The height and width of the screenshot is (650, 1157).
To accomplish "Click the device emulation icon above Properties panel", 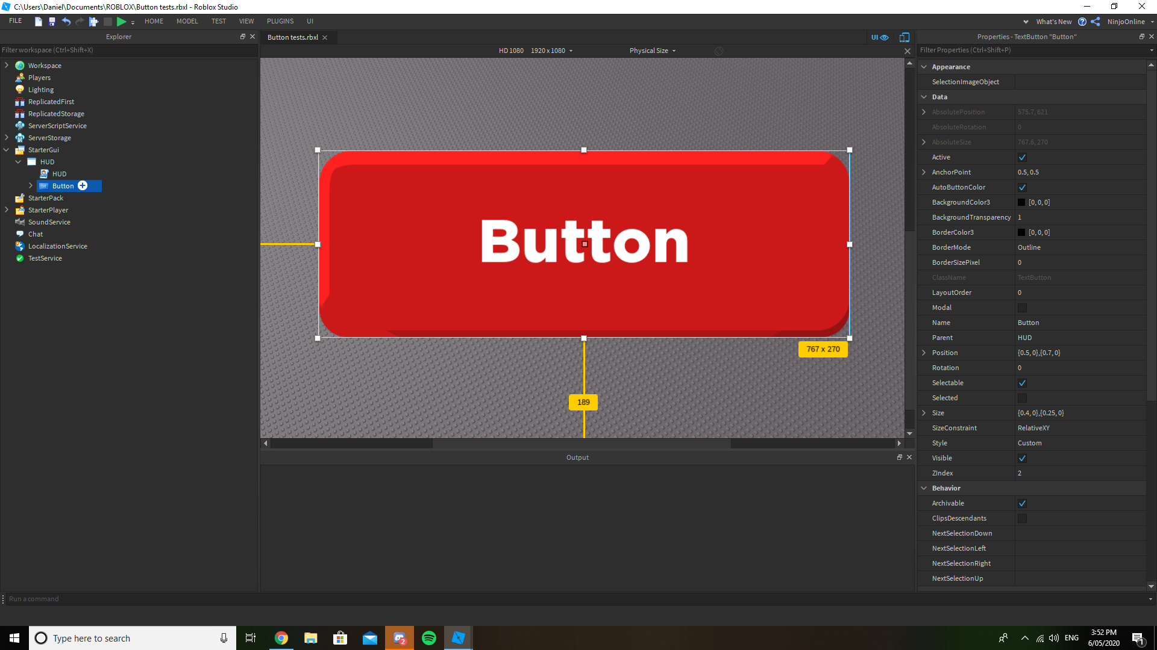I will 904,37.
